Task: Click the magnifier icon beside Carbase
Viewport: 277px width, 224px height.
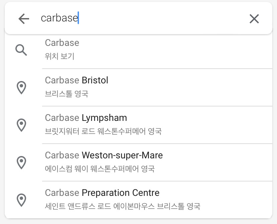Action: pyautogui.click(x=21, y=50)
